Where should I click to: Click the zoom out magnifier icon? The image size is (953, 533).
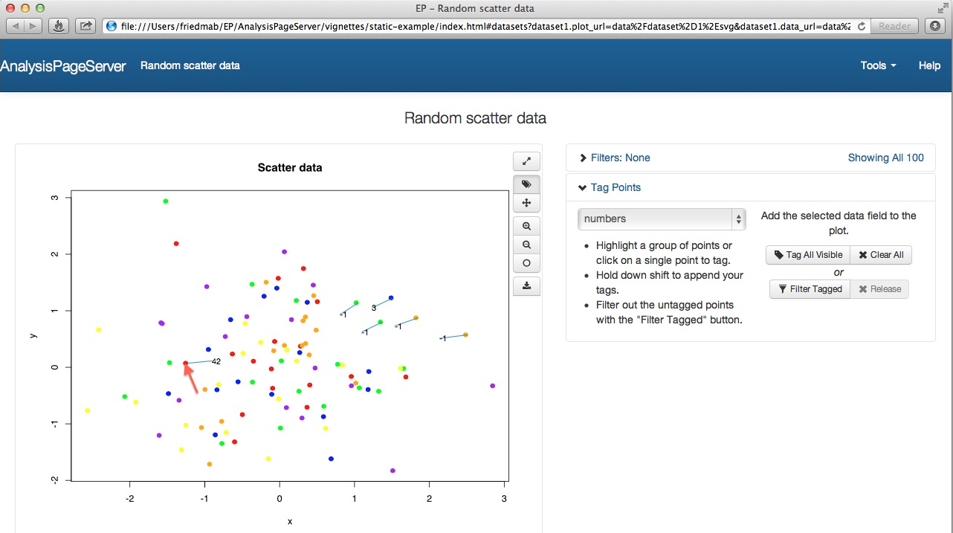[x=526, y=245]
